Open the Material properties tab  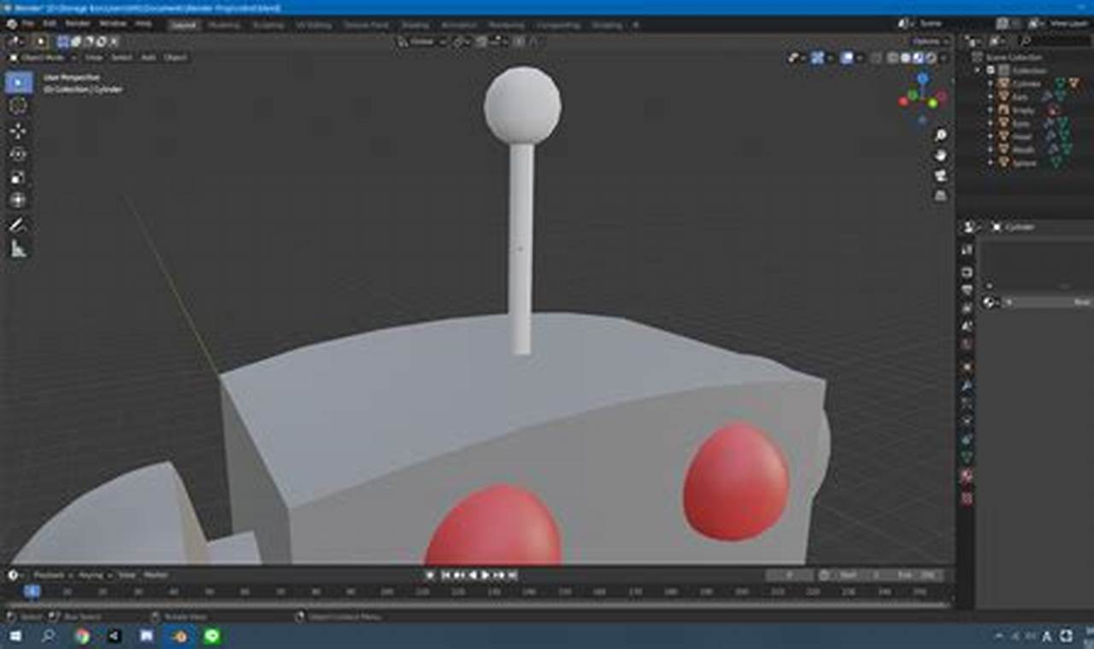[967, 476]
